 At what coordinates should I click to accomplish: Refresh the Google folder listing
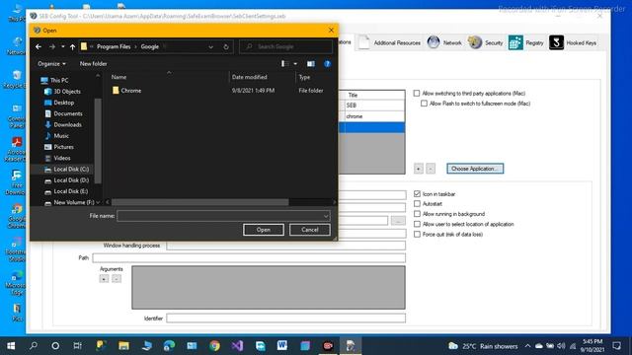[x=226, y=46]
